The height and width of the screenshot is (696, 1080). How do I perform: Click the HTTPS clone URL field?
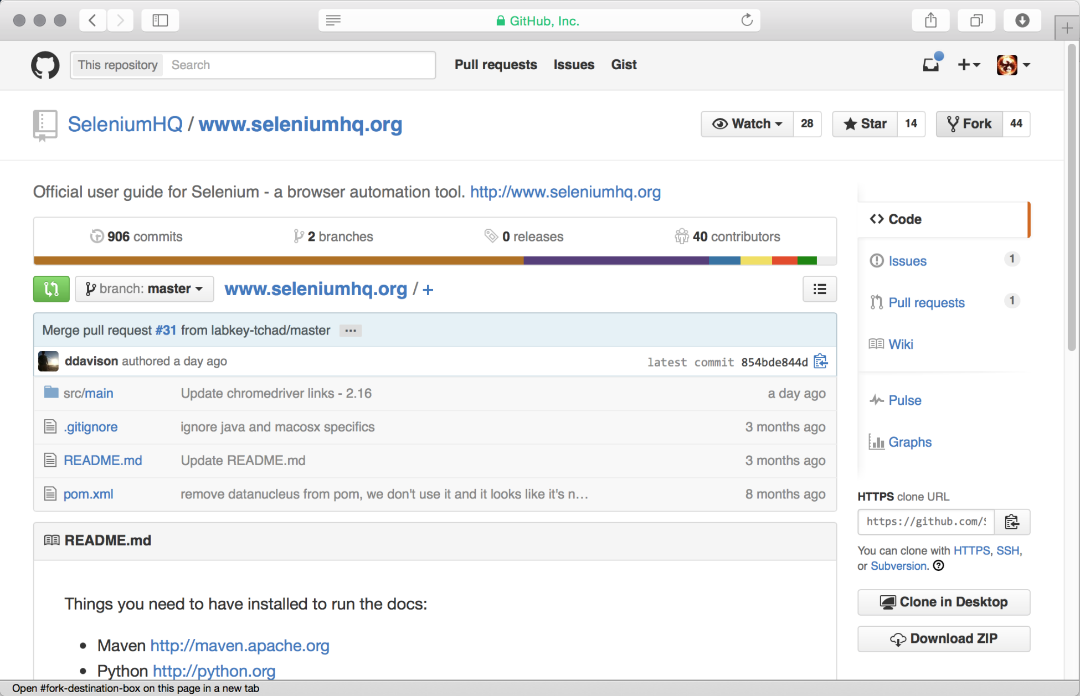[926, 522]
